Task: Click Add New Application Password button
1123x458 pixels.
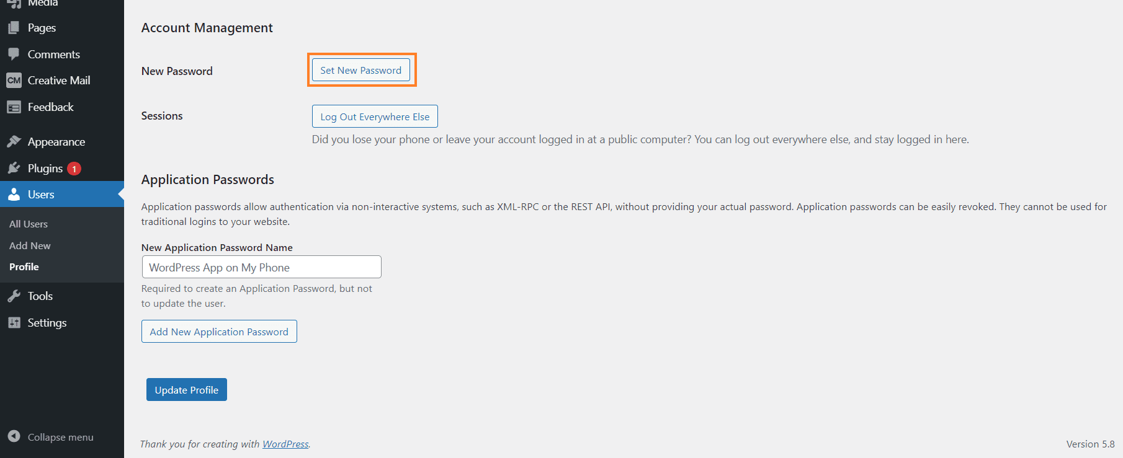Action: [x=219, y=332]
